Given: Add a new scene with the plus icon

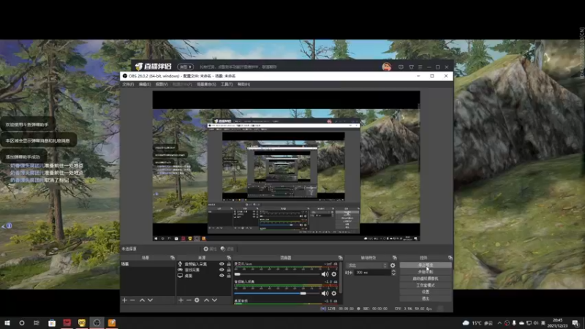Looking at the screenshot, I should click(124, 300).
